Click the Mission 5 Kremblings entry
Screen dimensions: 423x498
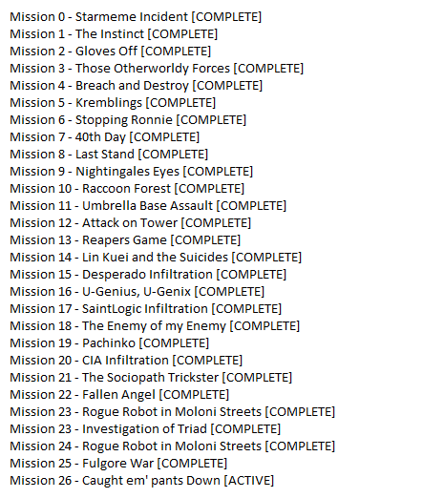click(113, 103)
